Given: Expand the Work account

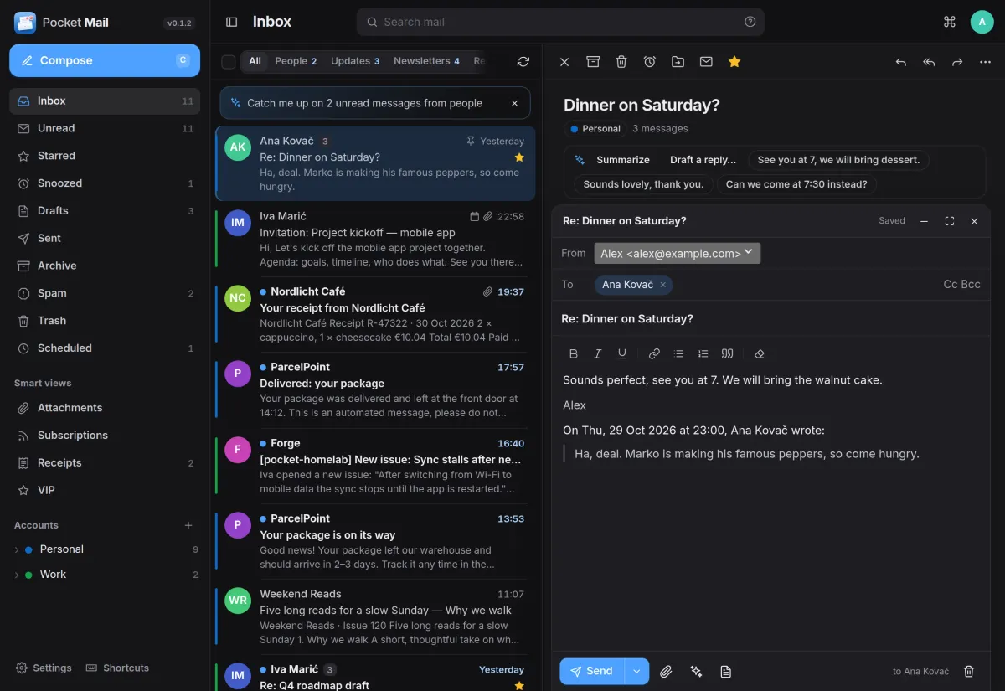Looking at the screenshot, I should click(x=17, y=575).
